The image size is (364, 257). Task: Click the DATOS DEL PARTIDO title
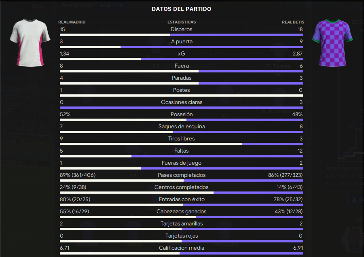point(181,9)
